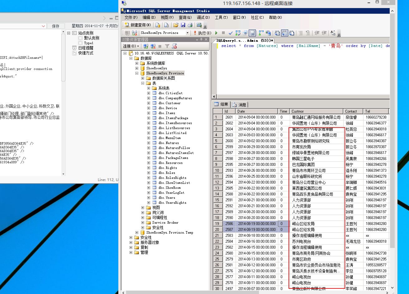This screenshot has height=294, width=409.
Task: Expand the dbo.Customer table
Action: (x=148, y=103)
